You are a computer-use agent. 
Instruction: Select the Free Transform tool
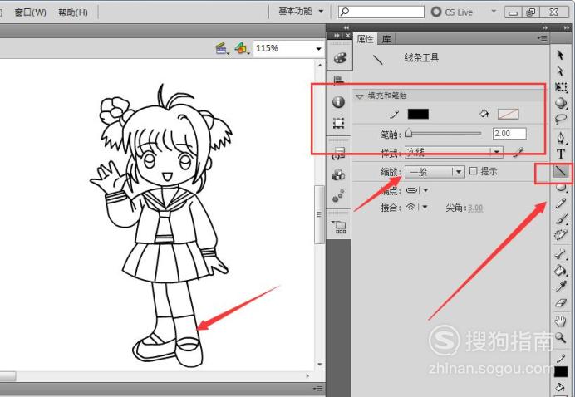click(x=561, y=87)
